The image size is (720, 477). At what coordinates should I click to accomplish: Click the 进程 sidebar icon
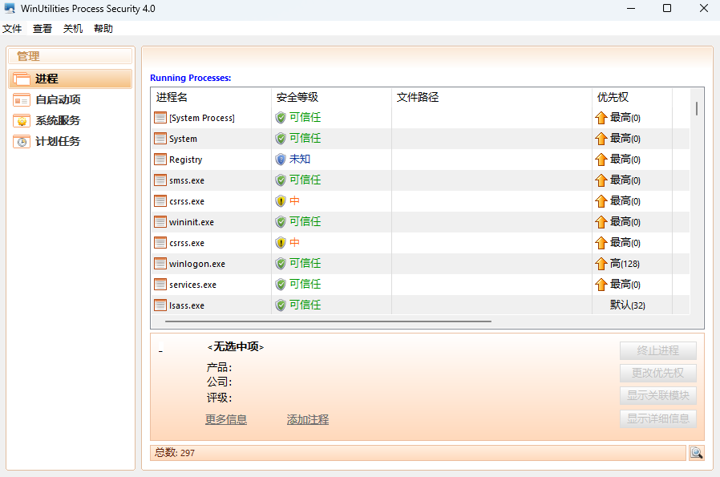[22, 79]
